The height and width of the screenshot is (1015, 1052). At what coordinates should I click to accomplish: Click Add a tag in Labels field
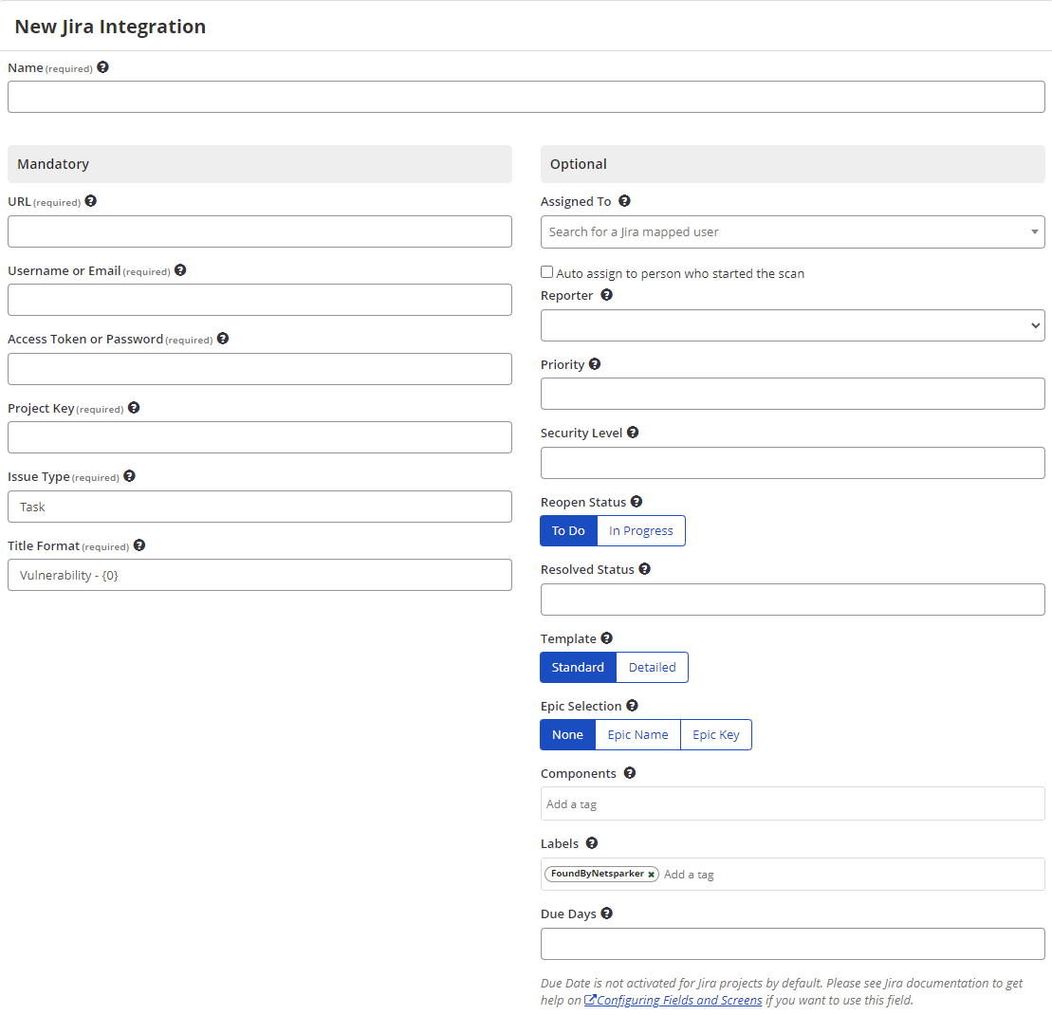(689, 874)
